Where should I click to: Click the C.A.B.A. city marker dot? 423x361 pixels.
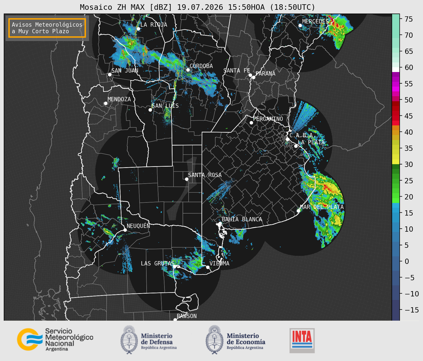(x=288, y=139)
